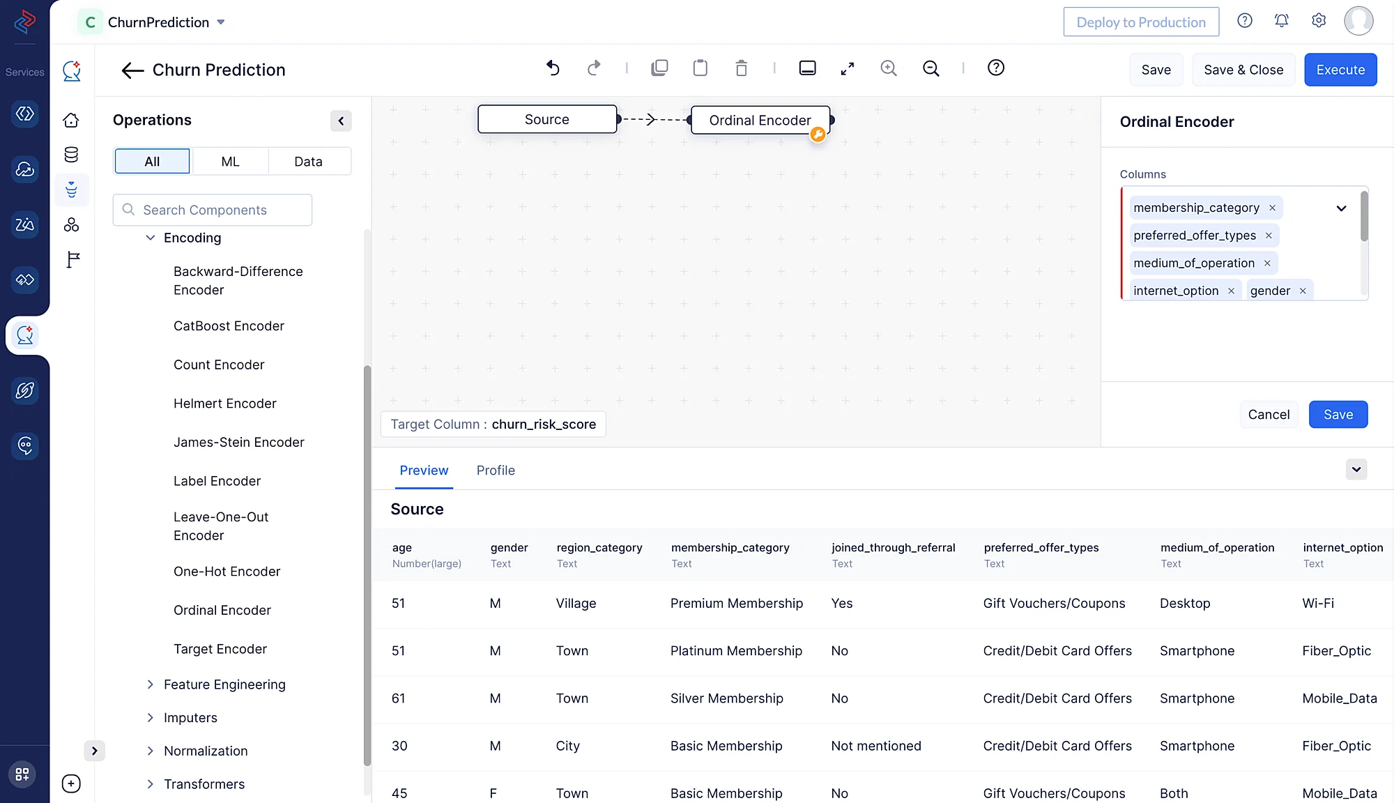Select the ML operations filter
The width and height of the screenshot is (1394, 803).
coord(230,162)
